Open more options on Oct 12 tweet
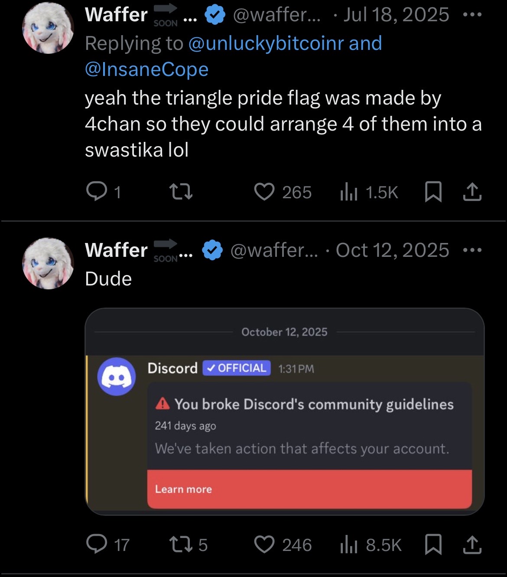This screenshot has width=507, height=577. (x=472, y=250)
